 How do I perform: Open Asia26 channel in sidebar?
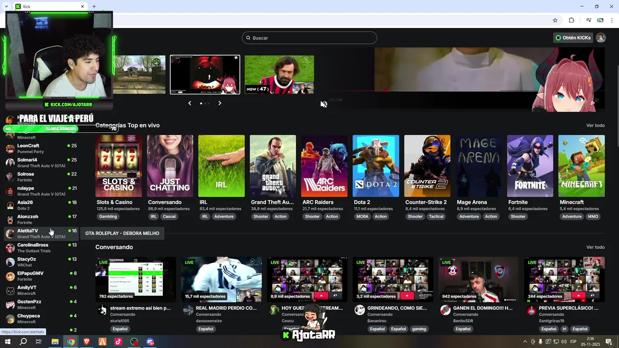41,205
